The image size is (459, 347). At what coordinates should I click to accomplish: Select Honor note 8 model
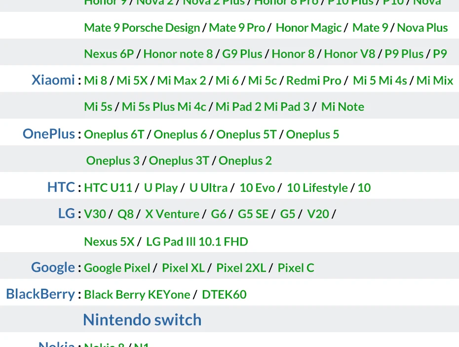178,54
